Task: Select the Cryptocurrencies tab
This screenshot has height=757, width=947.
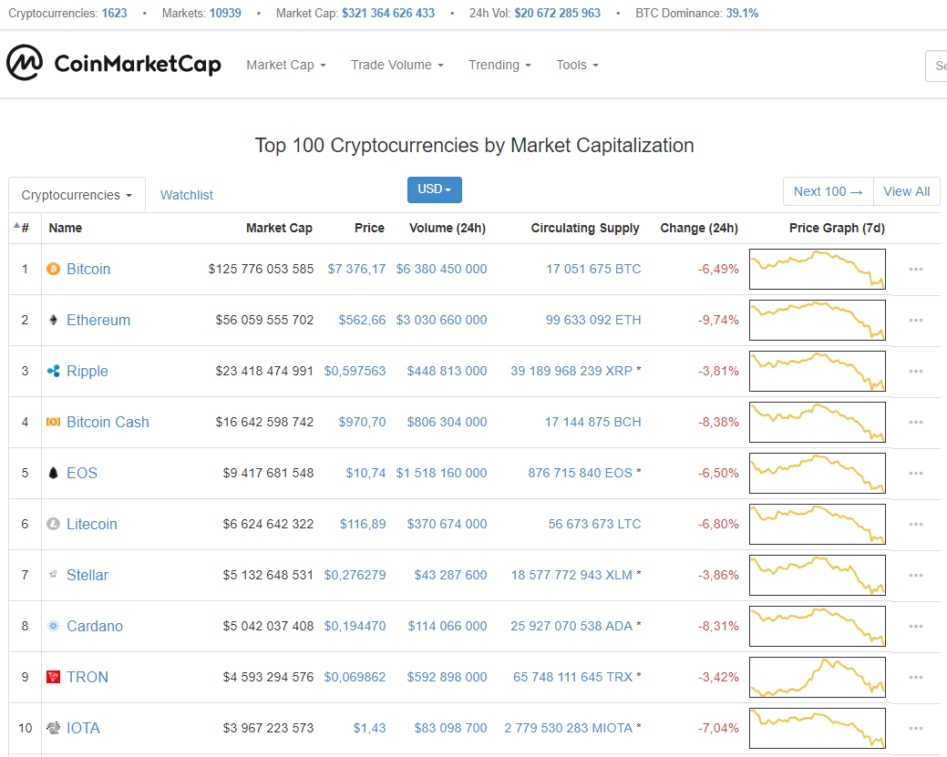Action: 77,195
